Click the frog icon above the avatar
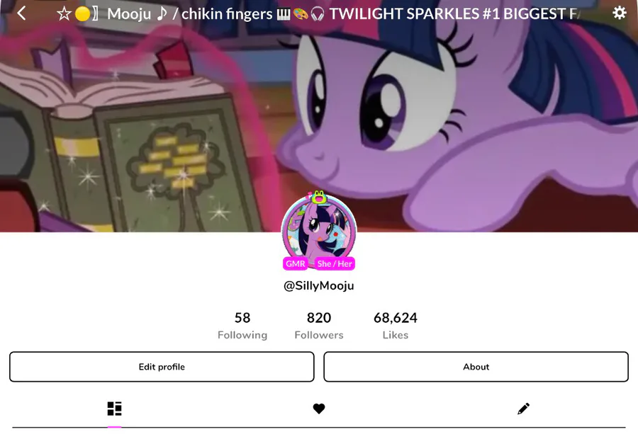Viewport: 638px width, 434px height. [x=319, y=197]
